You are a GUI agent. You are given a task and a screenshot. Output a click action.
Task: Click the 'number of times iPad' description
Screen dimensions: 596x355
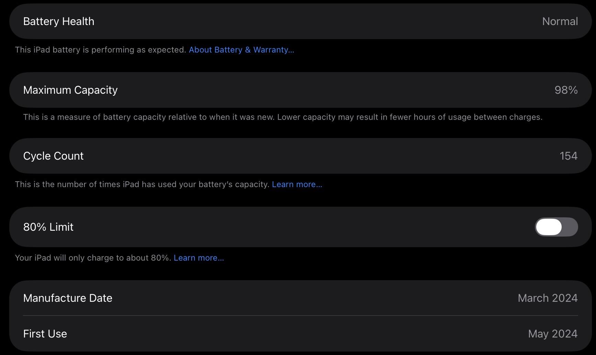tap(142, 184)
